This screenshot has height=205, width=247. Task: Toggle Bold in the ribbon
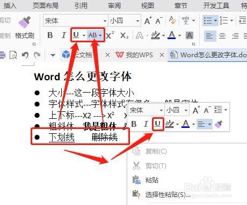(x=50, y=35)
